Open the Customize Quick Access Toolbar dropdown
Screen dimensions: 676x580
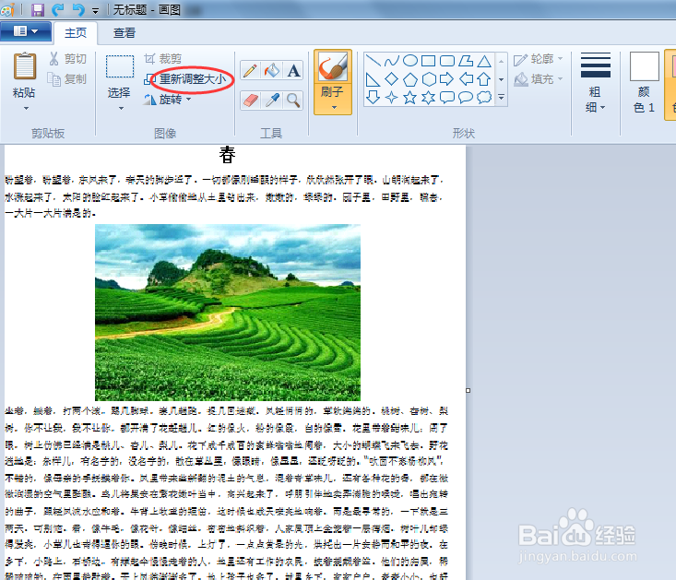pos(96,10)
